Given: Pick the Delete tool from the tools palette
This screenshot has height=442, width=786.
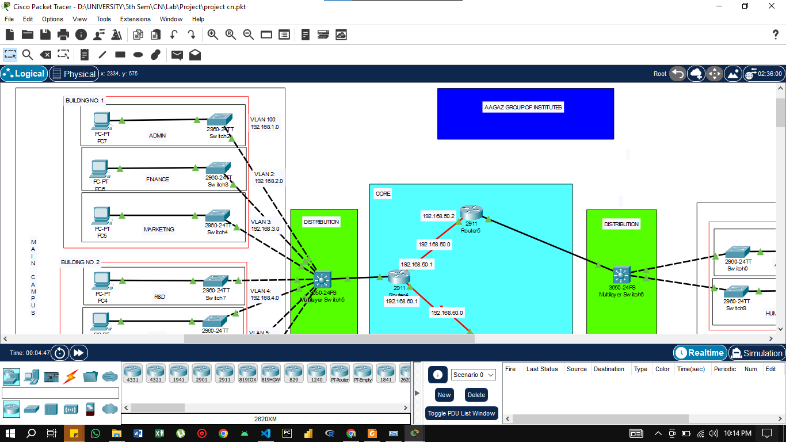Looking at the screenshot, I should pos(46,54).
